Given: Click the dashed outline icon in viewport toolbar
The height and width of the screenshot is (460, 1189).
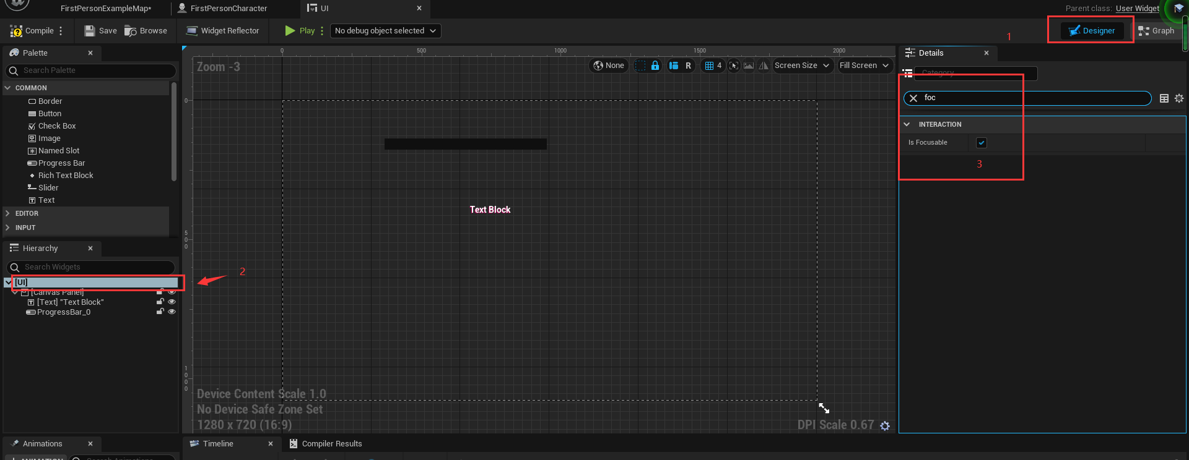Looking at the screenshot, I should [640, 66].
